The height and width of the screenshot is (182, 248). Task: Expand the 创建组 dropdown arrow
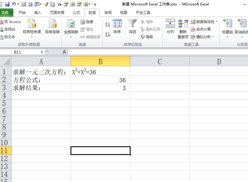pyautogui.click(x=227, y=37)
